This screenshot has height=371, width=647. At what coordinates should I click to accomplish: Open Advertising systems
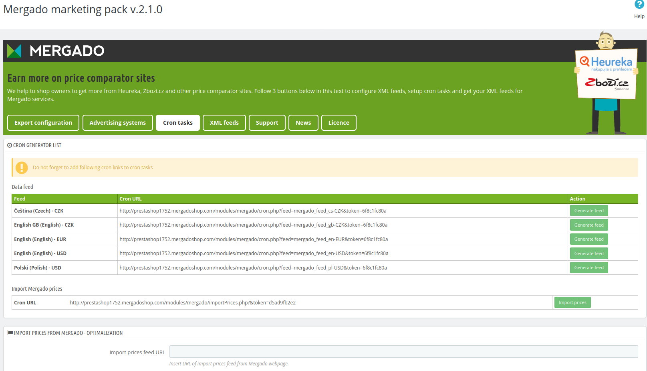[117, 122]
